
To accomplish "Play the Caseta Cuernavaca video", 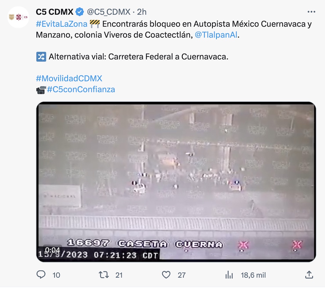I will 176,182.
